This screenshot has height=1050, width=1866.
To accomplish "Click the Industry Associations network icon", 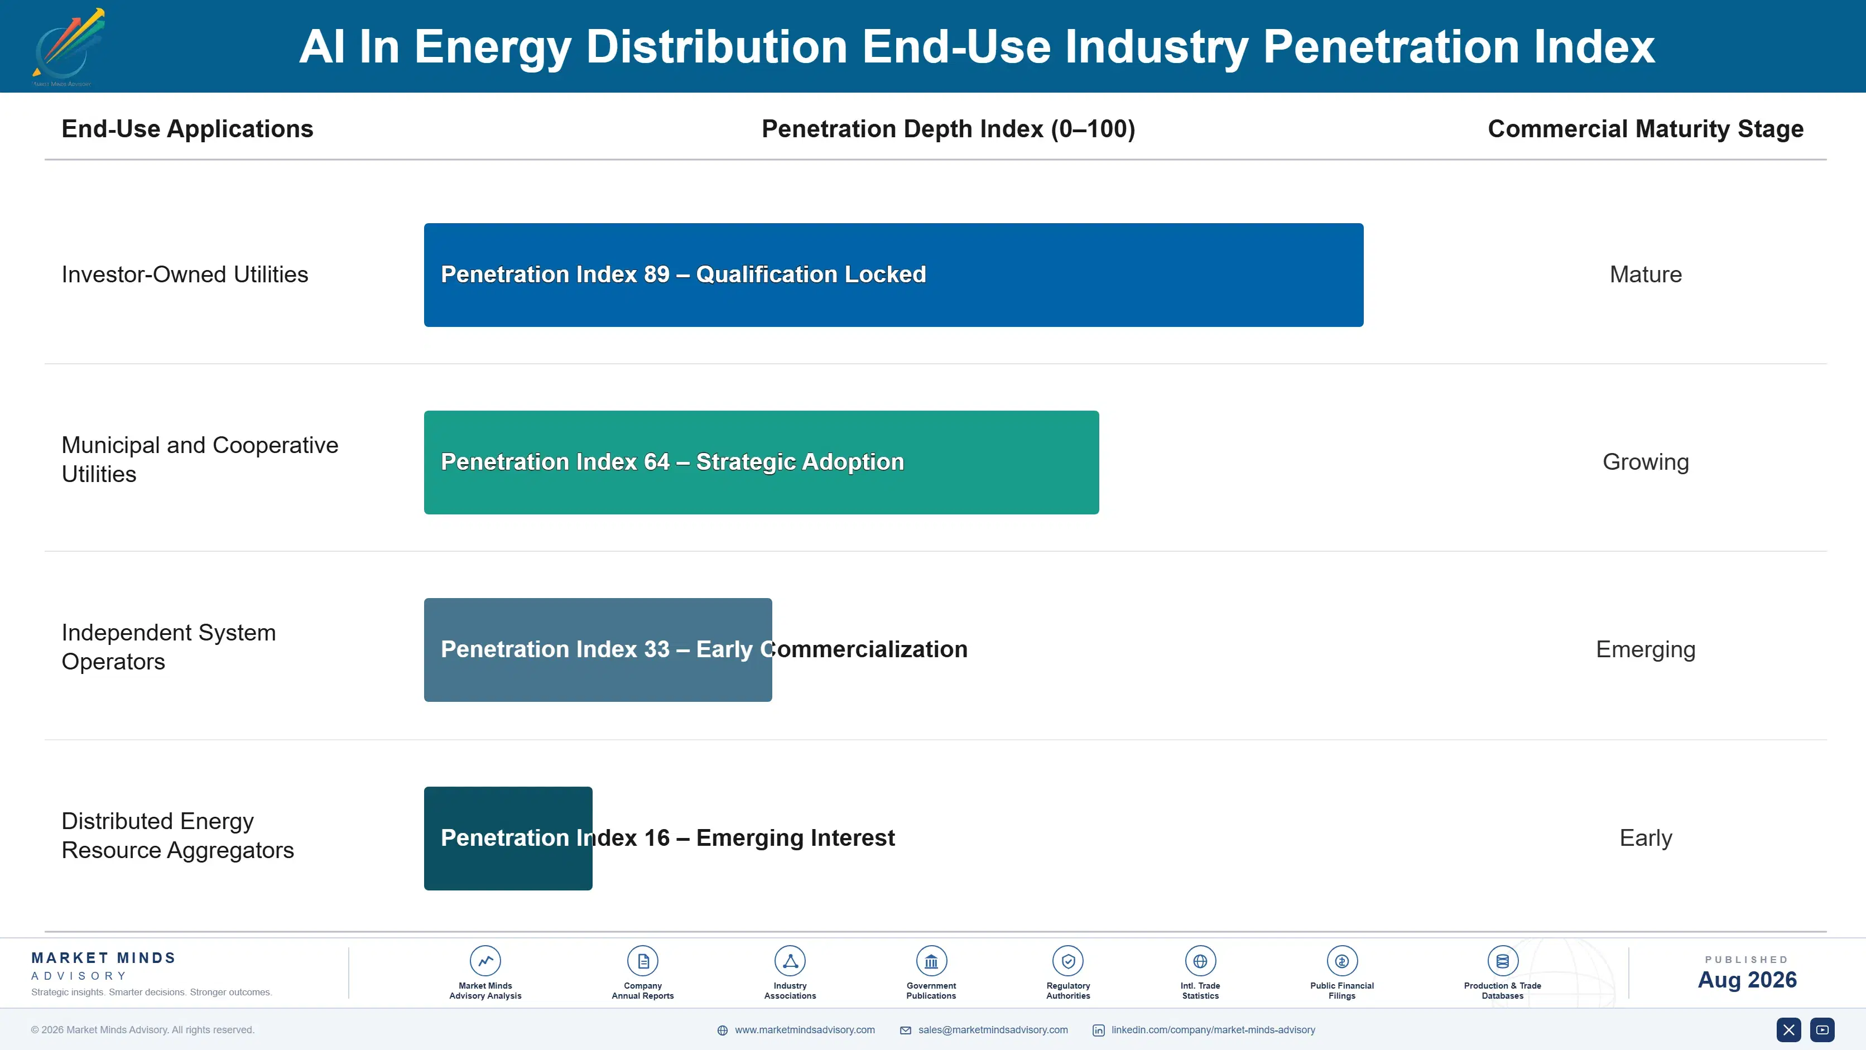I will coord(790,961).
